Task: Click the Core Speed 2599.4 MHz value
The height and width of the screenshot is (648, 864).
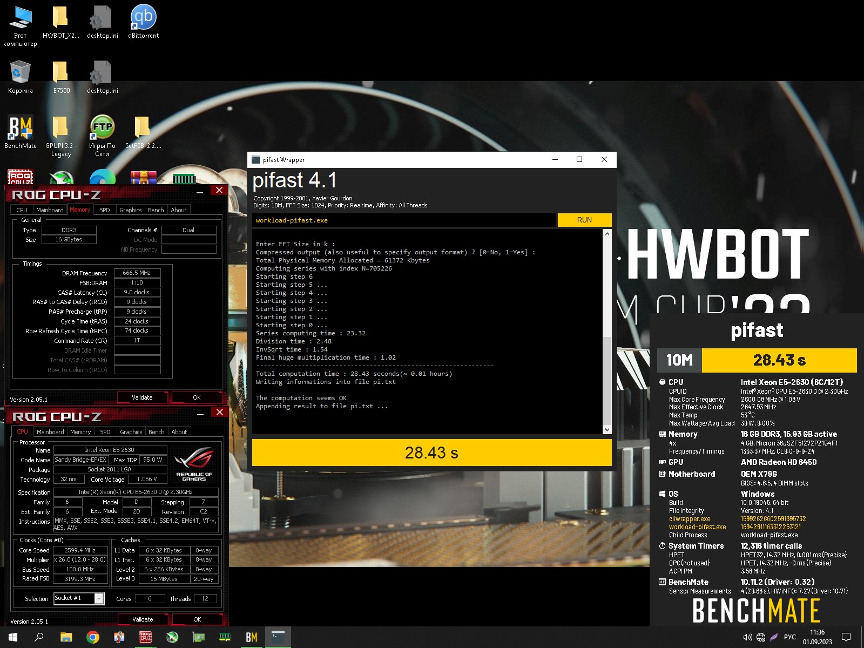Action: (x=80, y=550)
